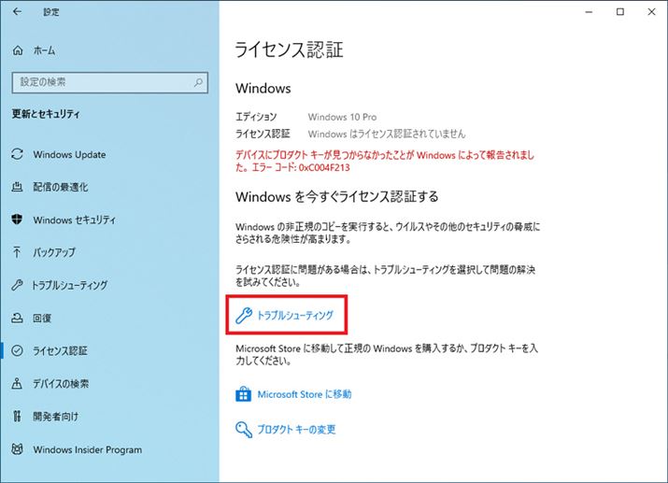The image size is (668, 483).
Task: Close the 設定 window
Action: point(651,12)
